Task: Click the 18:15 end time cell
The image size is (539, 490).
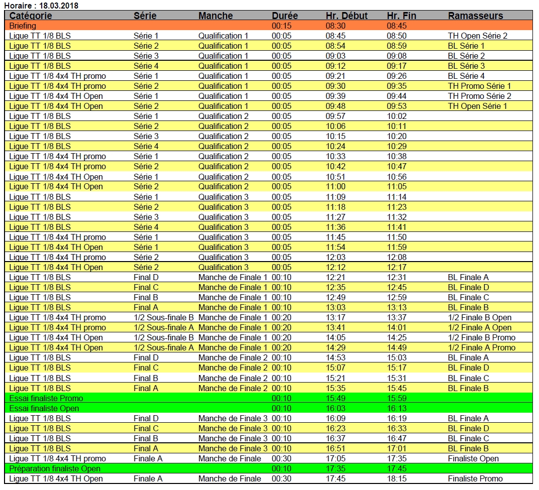Action: coord(397,478)
